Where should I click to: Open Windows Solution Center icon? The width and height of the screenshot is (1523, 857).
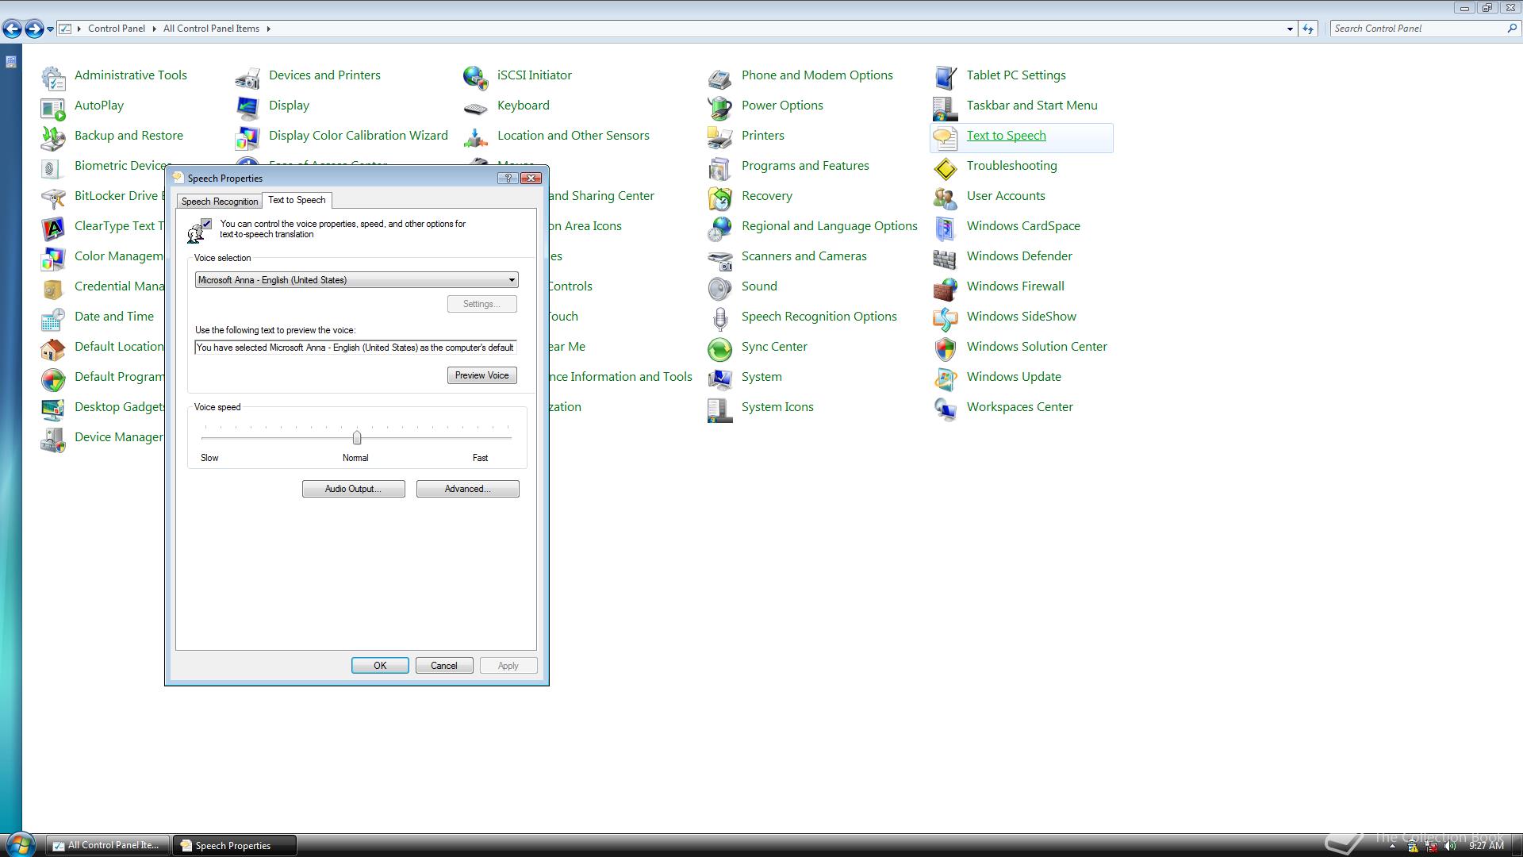(x=946, y=349)
